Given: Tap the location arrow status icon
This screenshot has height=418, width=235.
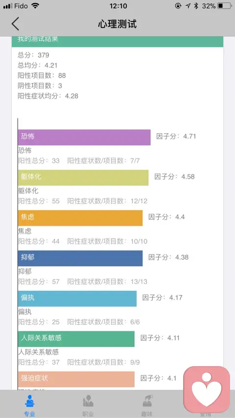Looking at the screenshot, I should 188,6.
